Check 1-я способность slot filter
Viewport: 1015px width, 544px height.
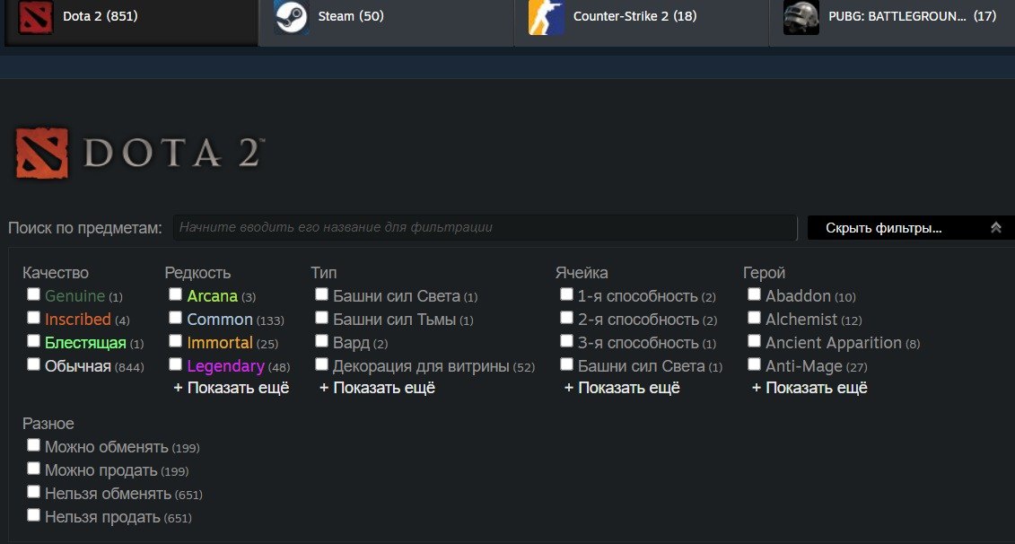point(566,294)
